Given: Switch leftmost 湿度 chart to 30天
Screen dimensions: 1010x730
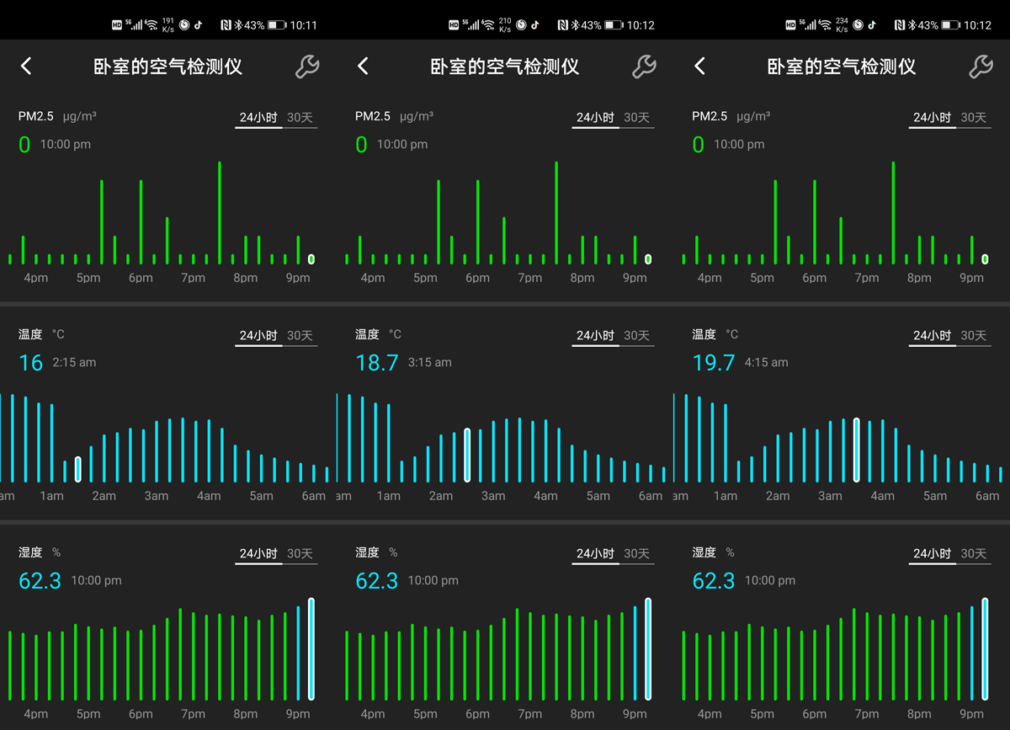Looking at the screenshot, I should (300, 554).
